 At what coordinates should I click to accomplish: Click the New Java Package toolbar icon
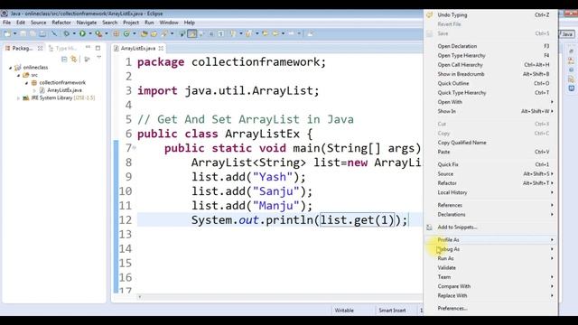[117, 33]
